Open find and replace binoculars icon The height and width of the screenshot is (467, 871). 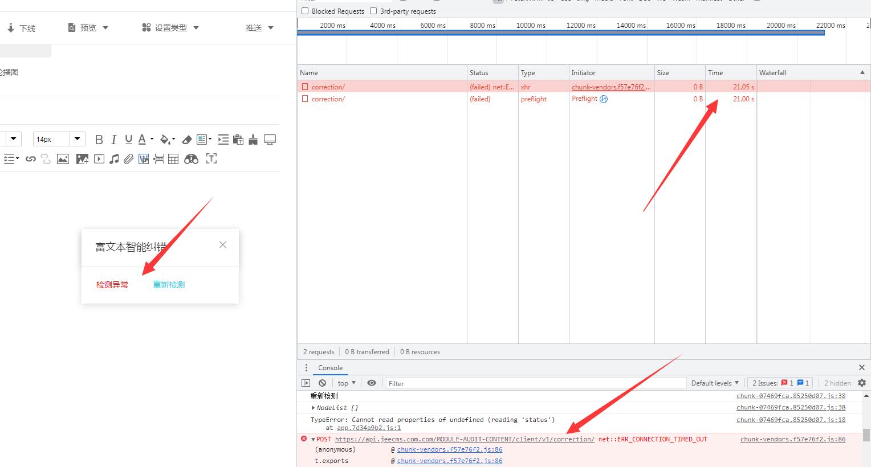click(x=191, y=159)
